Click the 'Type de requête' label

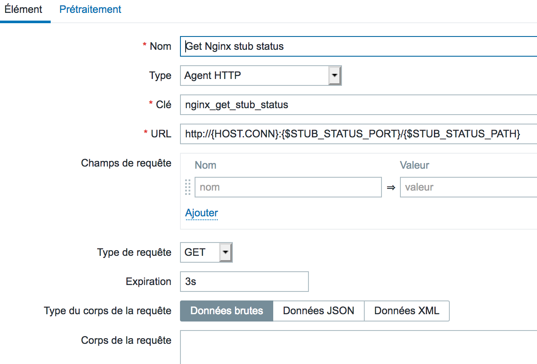134,252
